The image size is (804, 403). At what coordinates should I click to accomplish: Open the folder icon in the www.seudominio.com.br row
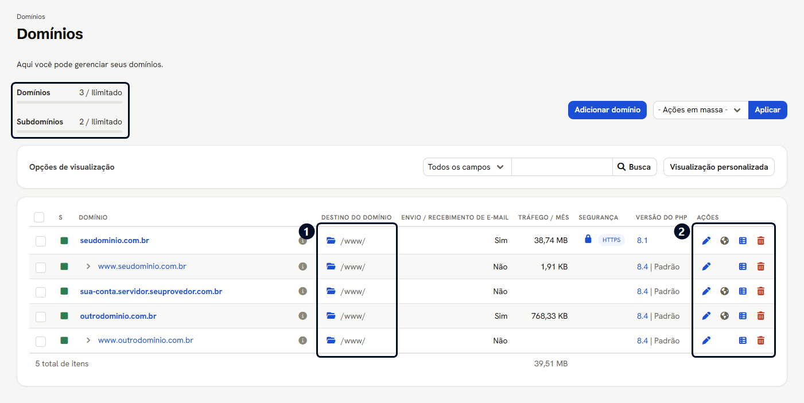click(x=331, y=267)
